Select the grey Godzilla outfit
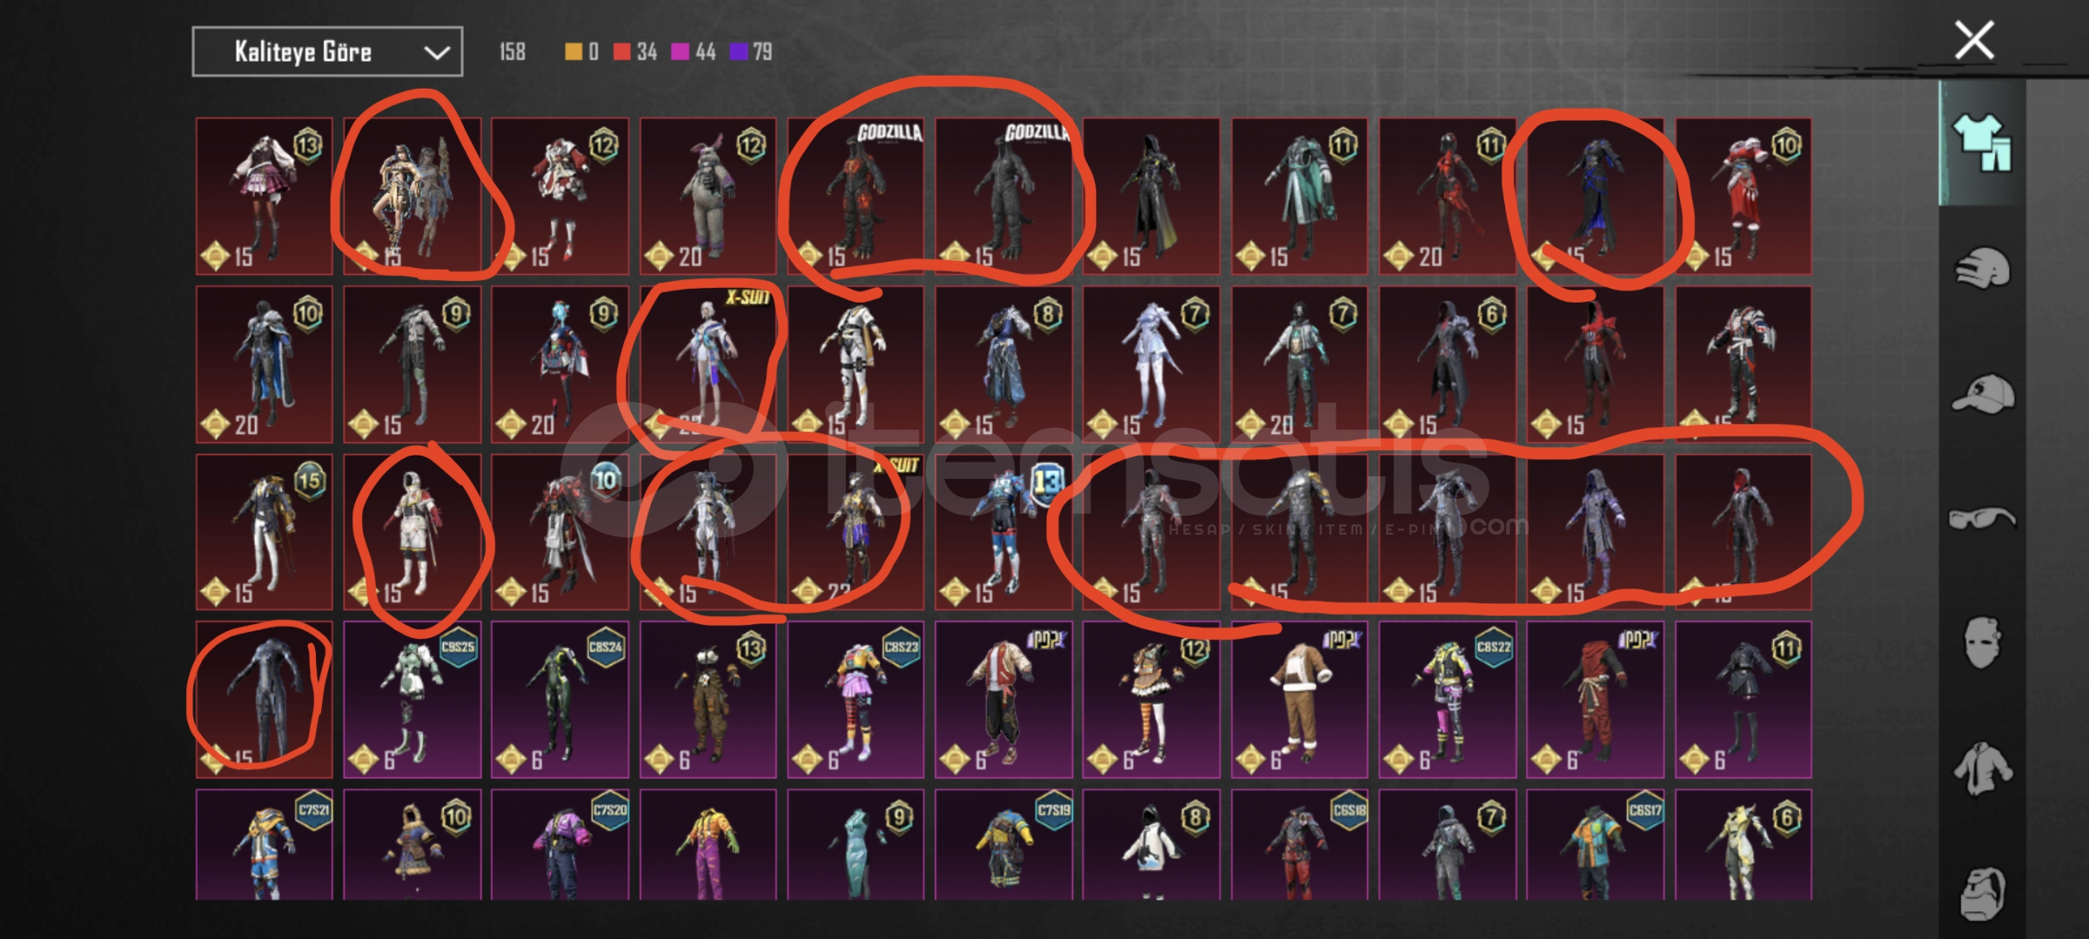2089x939 pixels. click(x=1004, y=196)
